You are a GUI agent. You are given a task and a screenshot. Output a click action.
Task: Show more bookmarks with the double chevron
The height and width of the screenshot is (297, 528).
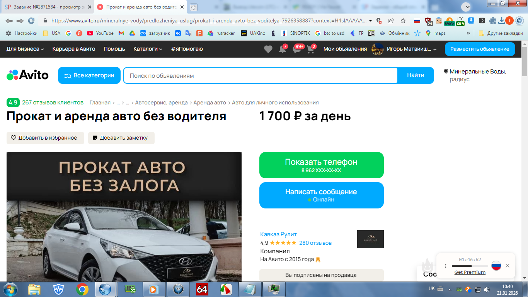(x=468, y=33)
